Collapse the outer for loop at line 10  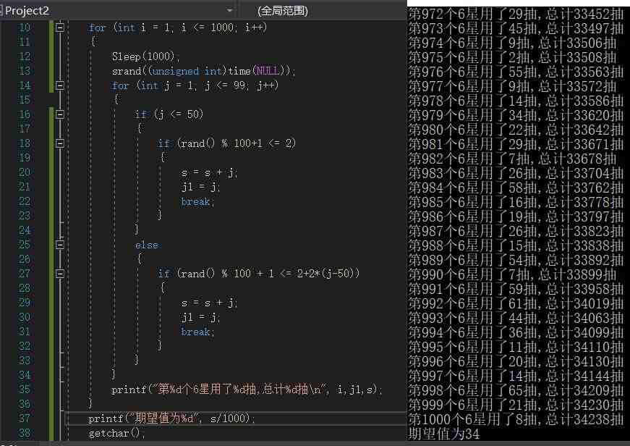60,28
